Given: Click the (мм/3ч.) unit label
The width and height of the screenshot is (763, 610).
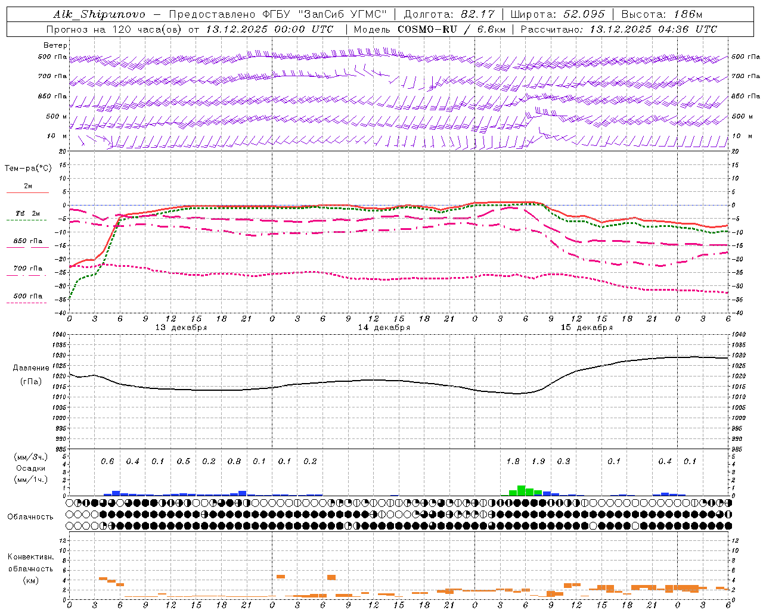Looking at the screenshot, I should pos(31,457).
